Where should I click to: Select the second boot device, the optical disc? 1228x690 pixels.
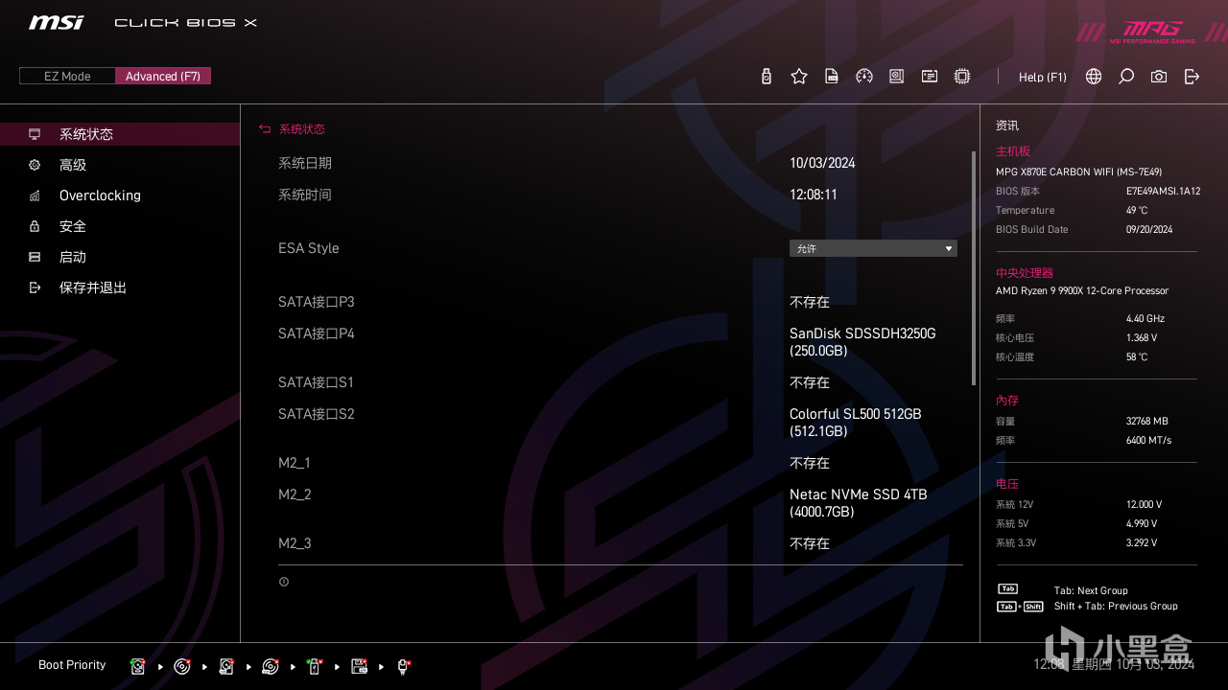click(x=182, y=666)
